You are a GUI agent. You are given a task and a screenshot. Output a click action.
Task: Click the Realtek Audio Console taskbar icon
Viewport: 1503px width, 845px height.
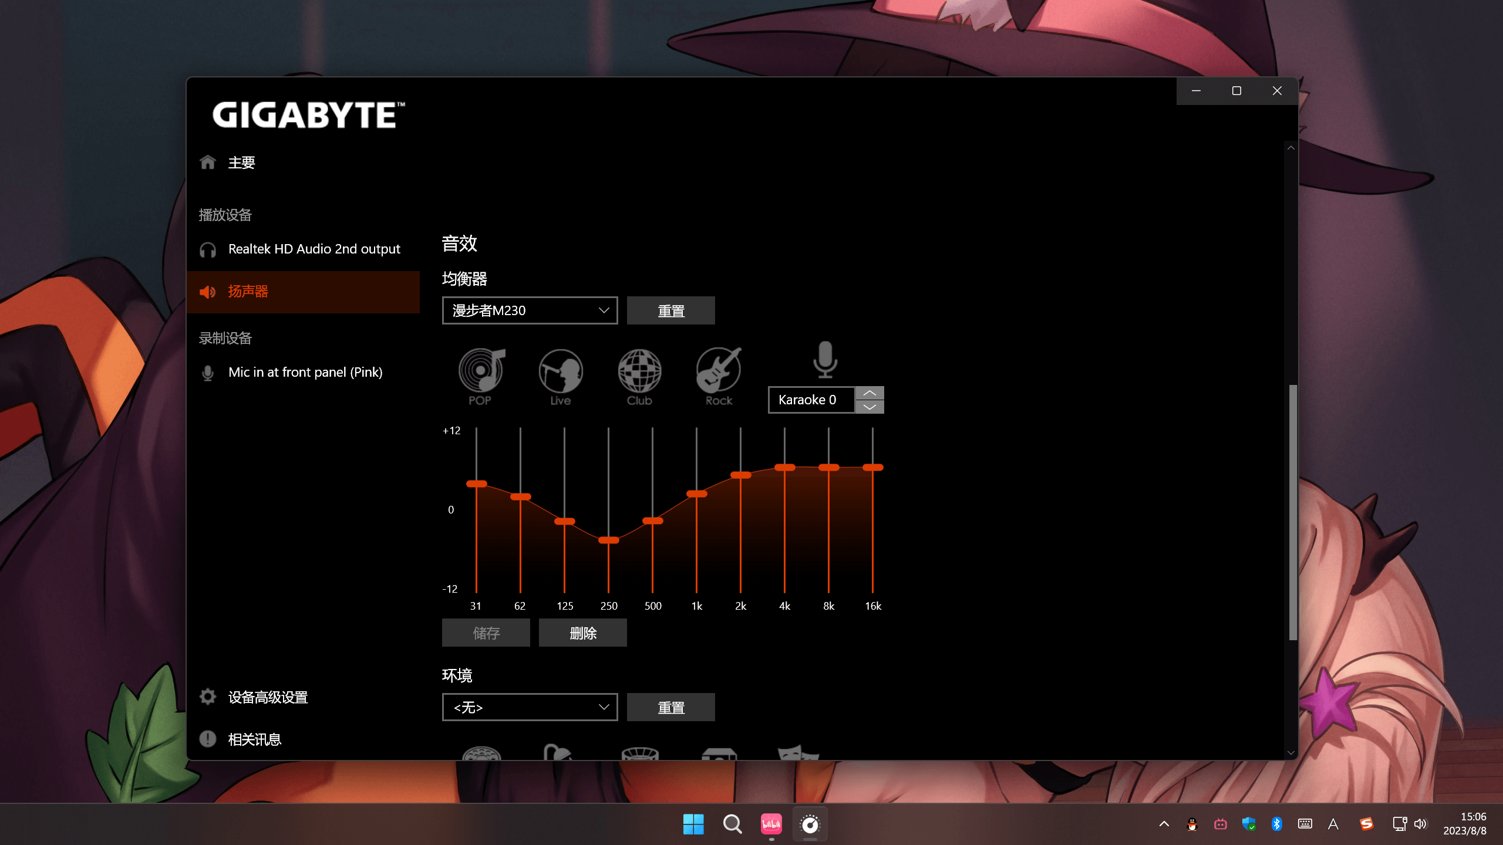pyautogui.click(x=810, y=824)
